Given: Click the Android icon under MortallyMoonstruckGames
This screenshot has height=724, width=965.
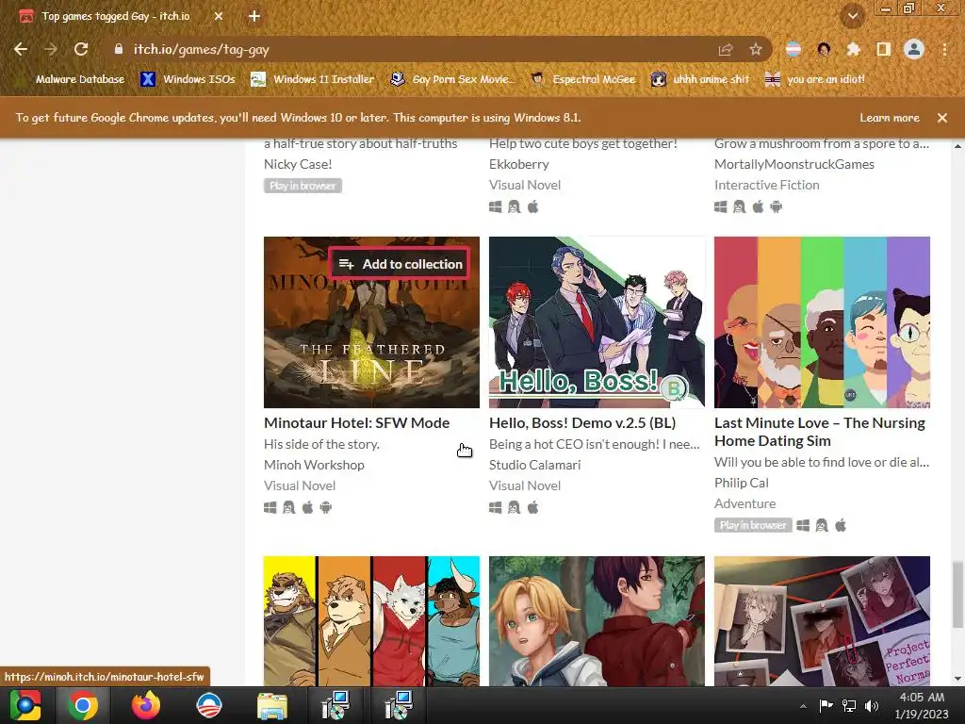Looking at the screenshot, I should (x=777, y=206).
